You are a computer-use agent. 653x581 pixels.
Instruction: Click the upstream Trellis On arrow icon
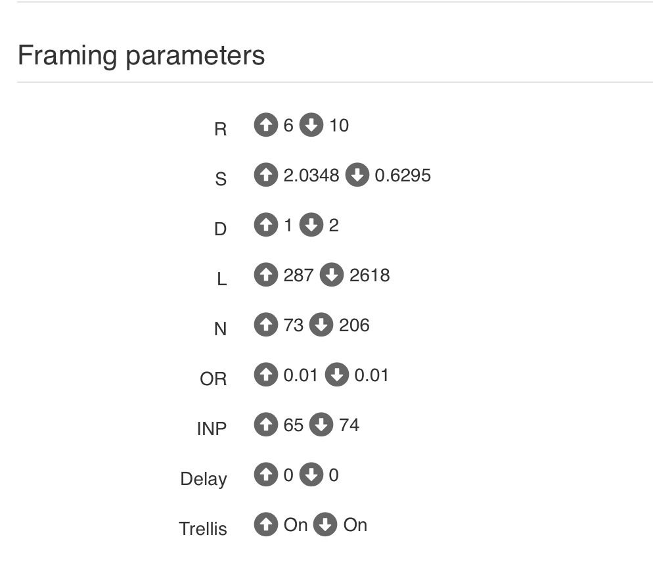point(266,524)
